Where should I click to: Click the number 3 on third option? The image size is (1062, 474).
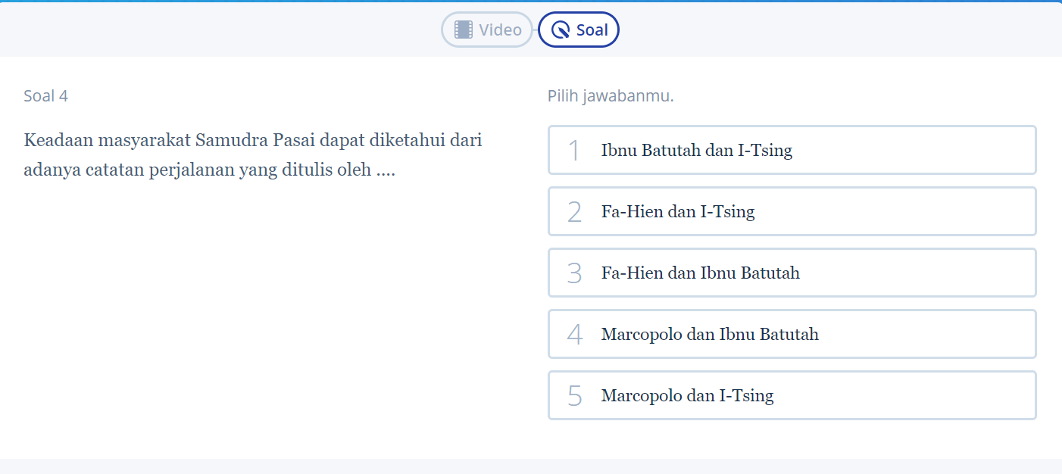(x=574, y=273)
